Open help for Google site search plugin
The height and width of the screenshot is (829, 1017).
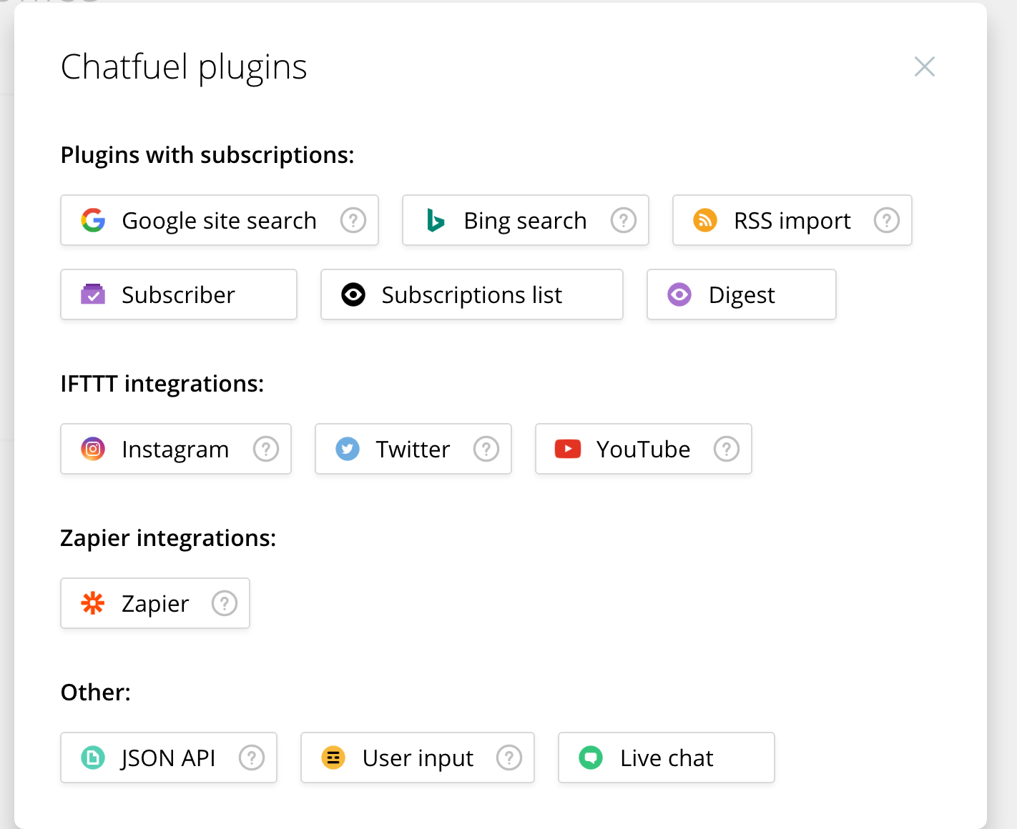(353, 220)
